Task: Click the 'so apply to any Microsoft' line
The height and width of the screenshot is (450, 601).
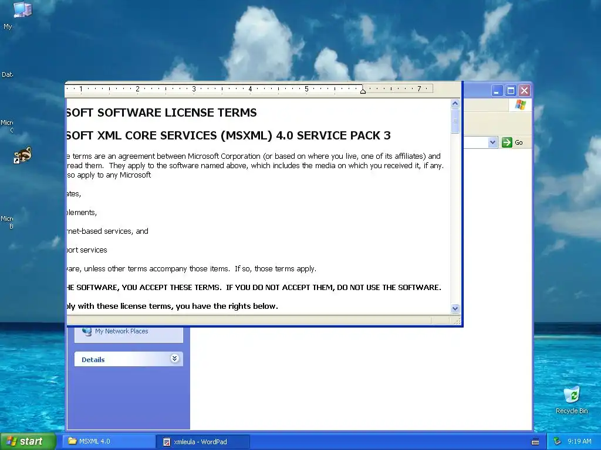Action: (x=109, y=175)
